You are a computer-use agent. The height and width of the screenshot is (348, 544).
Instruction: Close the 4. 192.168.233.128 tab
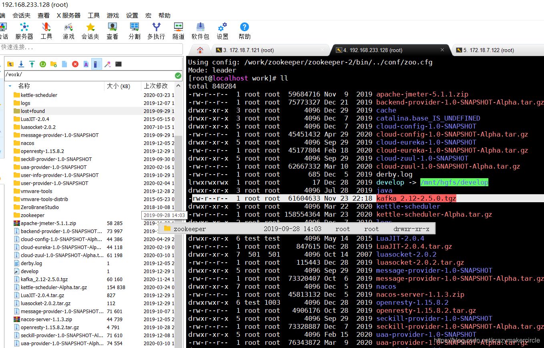(x=442, y=50)
